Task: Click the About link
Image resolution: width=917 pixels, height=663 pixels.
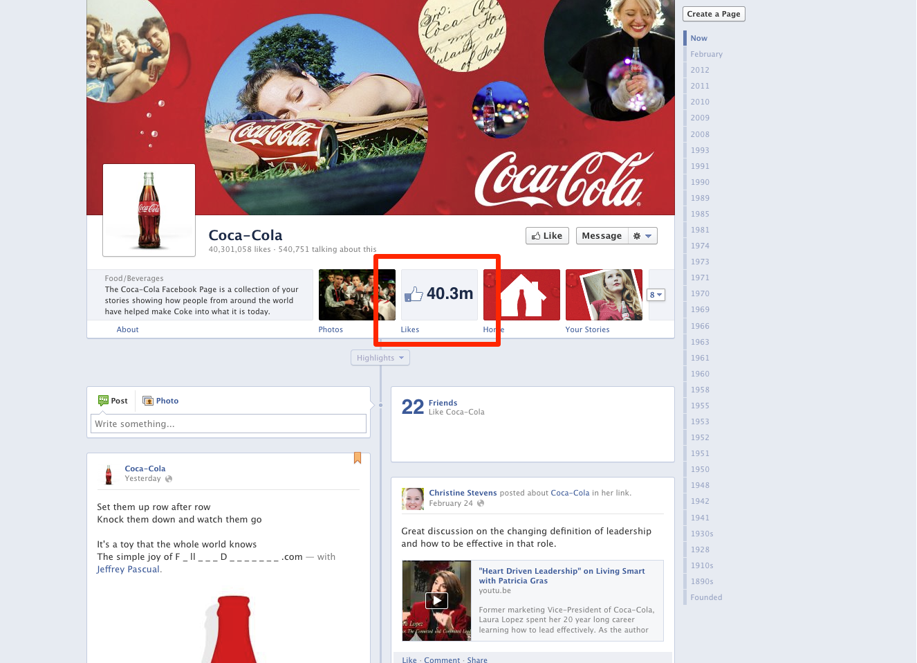Action: (127, 329)
